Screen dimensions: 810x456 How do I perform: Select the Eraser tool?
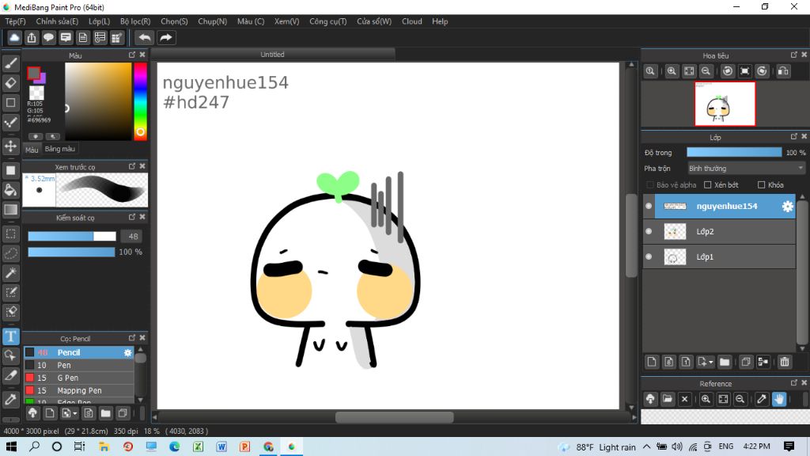pyautogui.click(x=11, y=82)
